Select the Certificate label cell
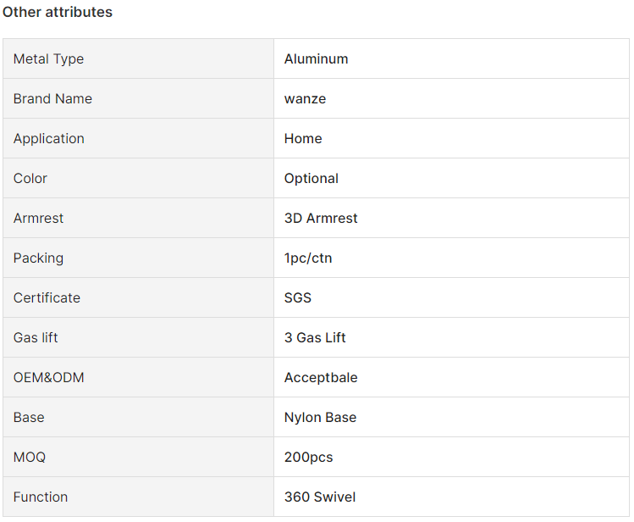634x522 pixels. pyautogui.click(x=138, y=297)
